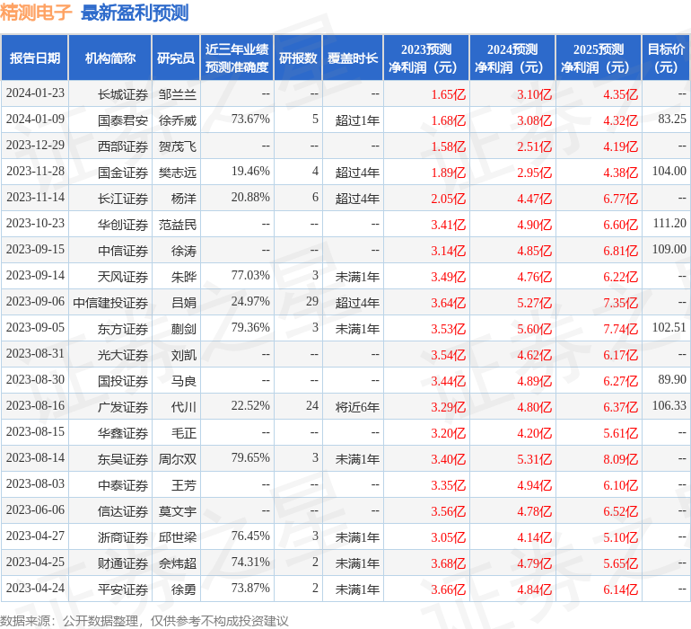
Task: Click the 精测电子 title text
Action: tap(36, 13)
